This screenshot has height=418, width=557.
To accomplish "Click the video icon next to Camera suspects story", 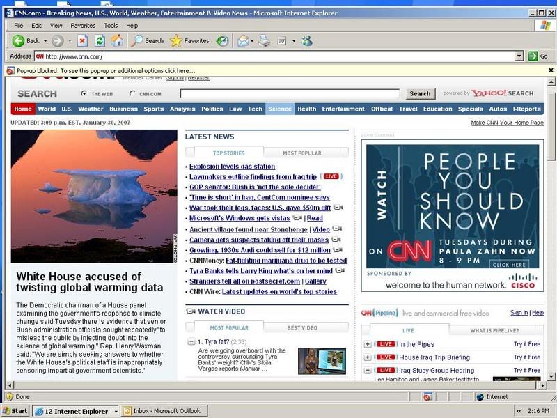I will (336, 240).
